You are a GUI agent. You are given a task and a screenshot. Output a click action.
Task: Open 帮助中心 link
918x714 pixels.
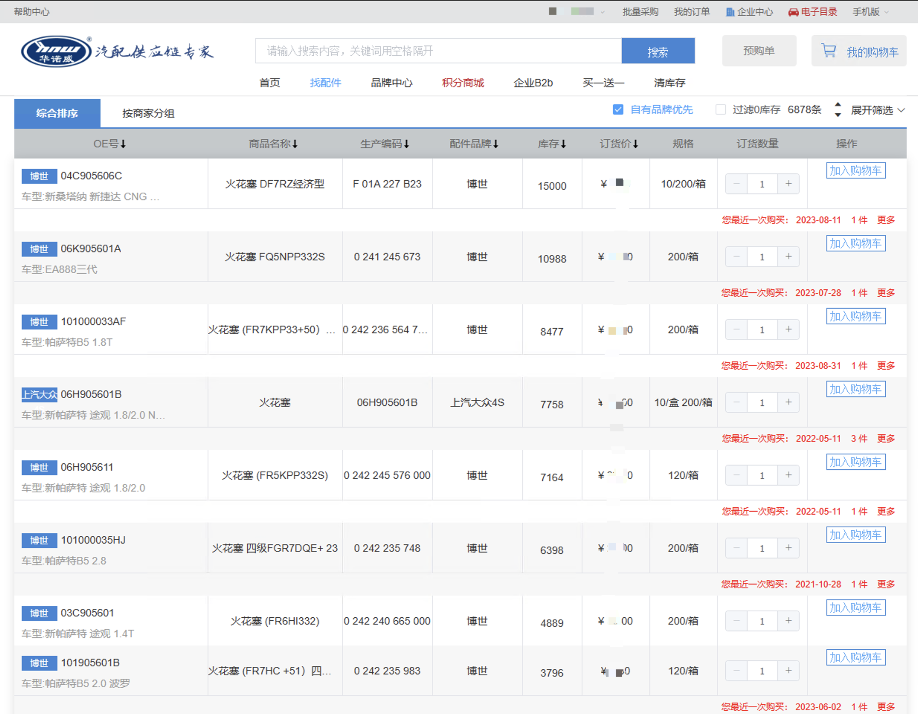[32, 12]
